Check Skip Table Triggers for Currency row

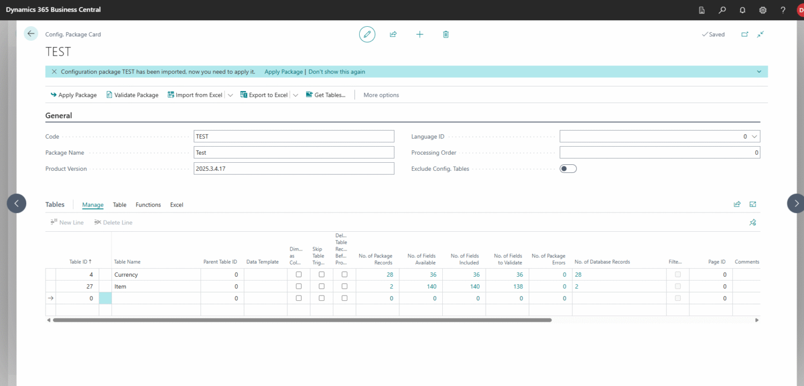(x=322, y=275)
